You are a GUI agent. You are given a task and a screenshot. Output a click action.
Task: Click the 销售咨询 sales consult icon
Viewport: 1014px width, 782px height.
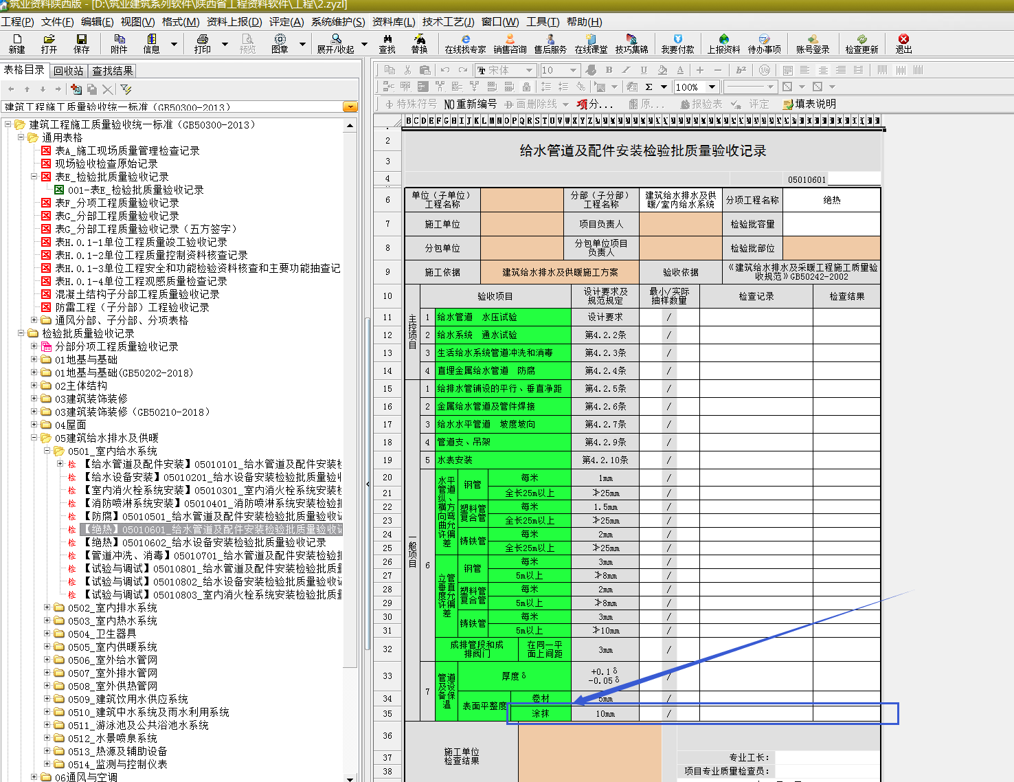point(510,43)
